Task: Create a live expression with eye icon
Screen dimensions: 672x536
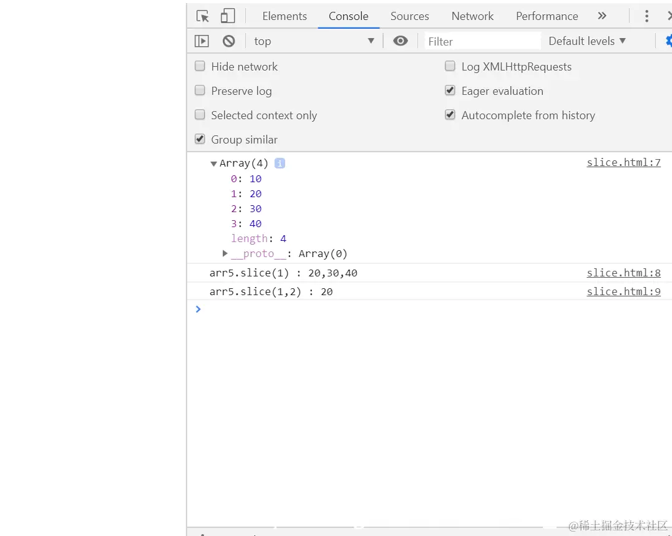Action: tap(401, 41)
